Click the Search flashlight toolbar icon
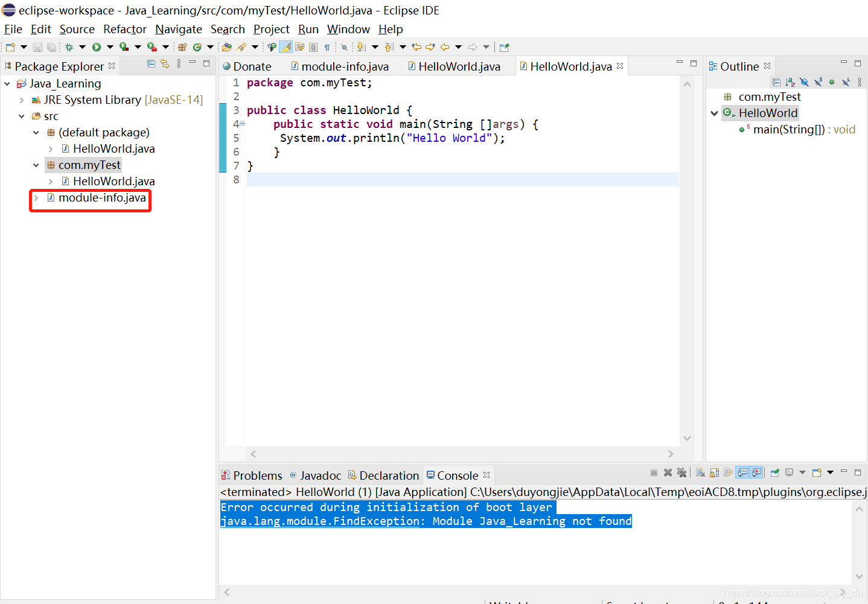The image size is (868, 604). pos(241,47)
